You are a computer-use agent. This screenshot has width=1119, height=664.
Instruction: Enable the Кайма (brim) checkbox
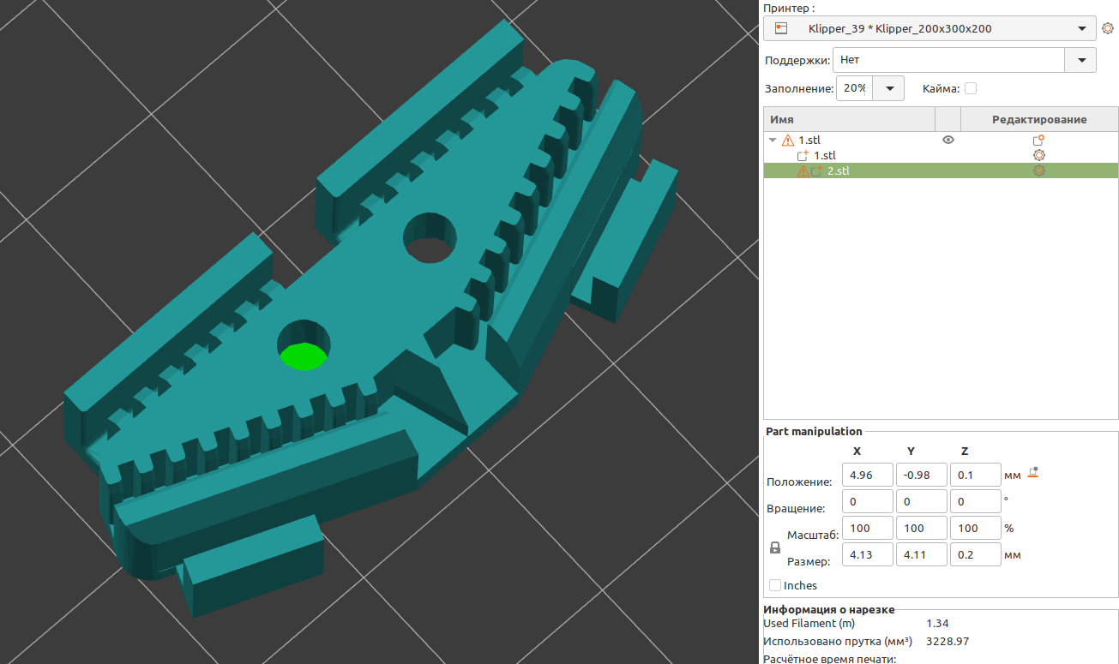(x=971, y=88)
